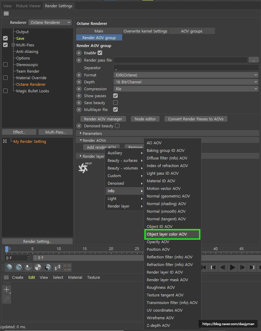Click the orange dots grid icon

pos(67,267)
